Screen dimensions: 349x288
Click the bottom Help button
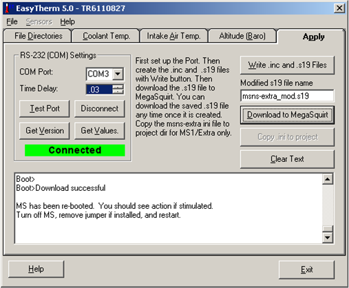pyautogui.click(x=36, y=269)
